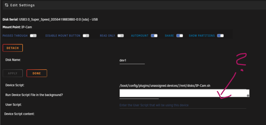The height and width of the screenshot is (125, 266).
Task: Click the Edit Settings title text
Action: [23, 5]
